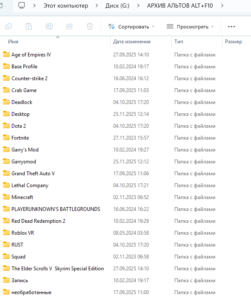The height and width of the screenshot is (303, 251).
Task: Click the Desktop folder icon
Action: tap(6, 114)
